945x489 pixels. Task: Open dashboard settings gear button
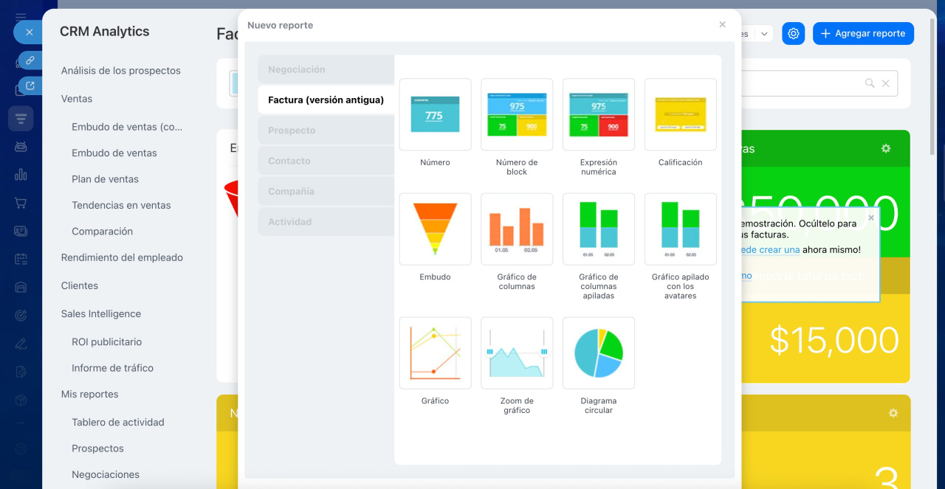pos(793,33)
